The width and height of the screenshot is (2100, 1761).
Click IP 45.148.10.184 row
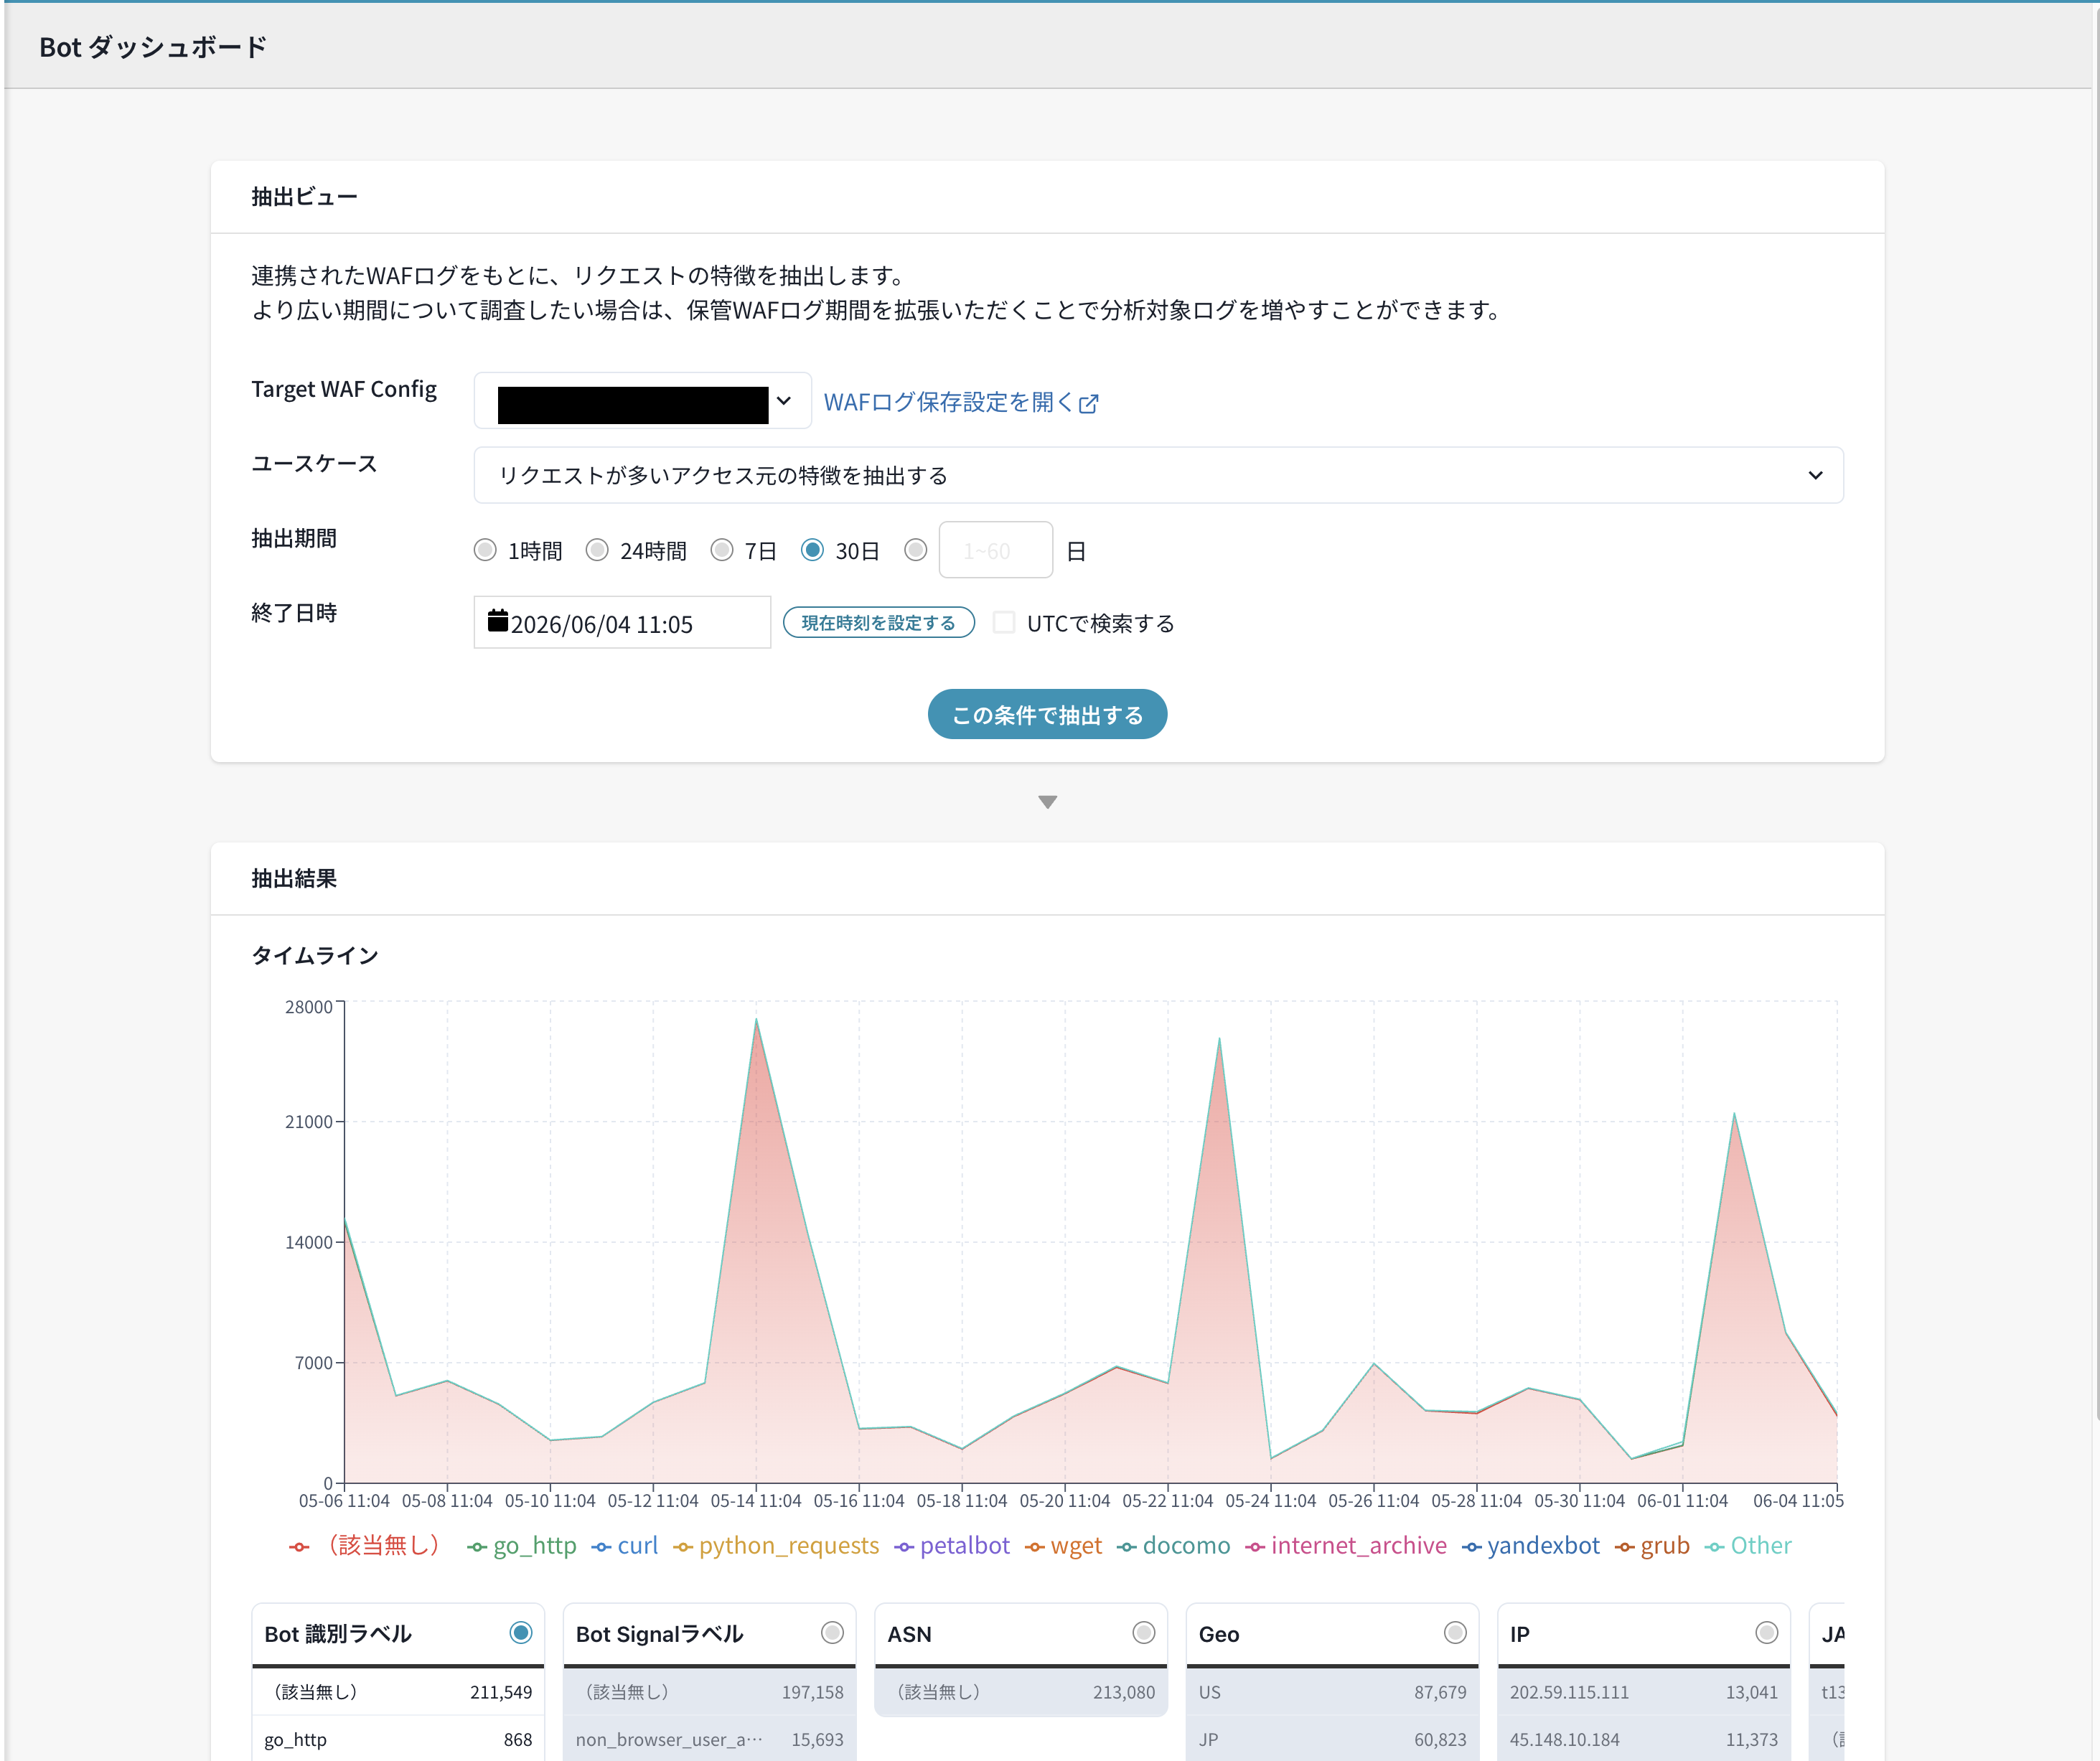pos(1644,1740)
